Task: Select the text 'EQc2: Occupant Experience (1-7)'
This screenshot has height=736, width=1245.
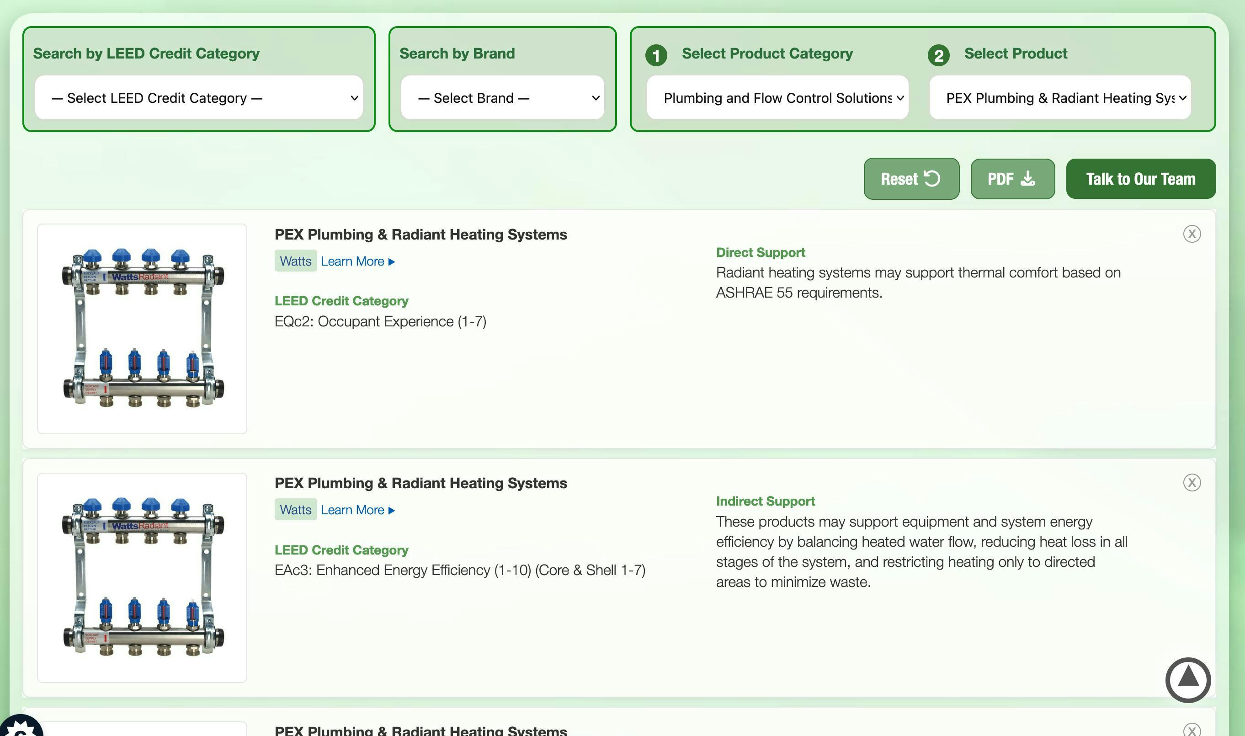Action: 380,321
